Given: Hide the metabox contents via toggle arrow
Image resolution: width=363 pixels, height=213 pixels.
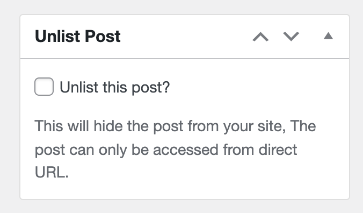Looking at the screenshot, I should coord(328,36).
